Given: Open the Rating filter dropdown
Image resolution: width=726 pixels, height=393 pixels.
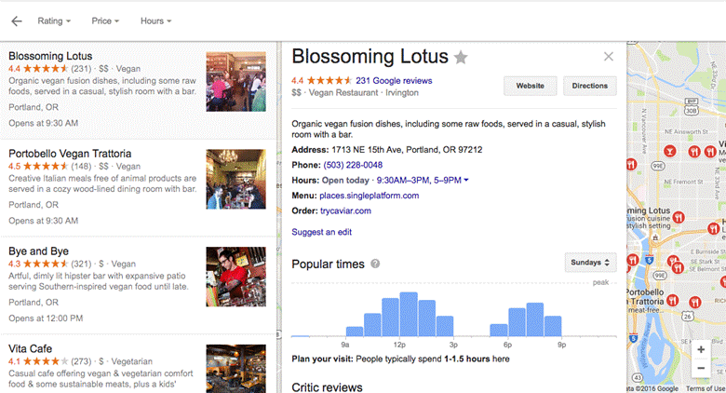Looking at the screenshot, I should pyautogui.click(x=54, y=20).
